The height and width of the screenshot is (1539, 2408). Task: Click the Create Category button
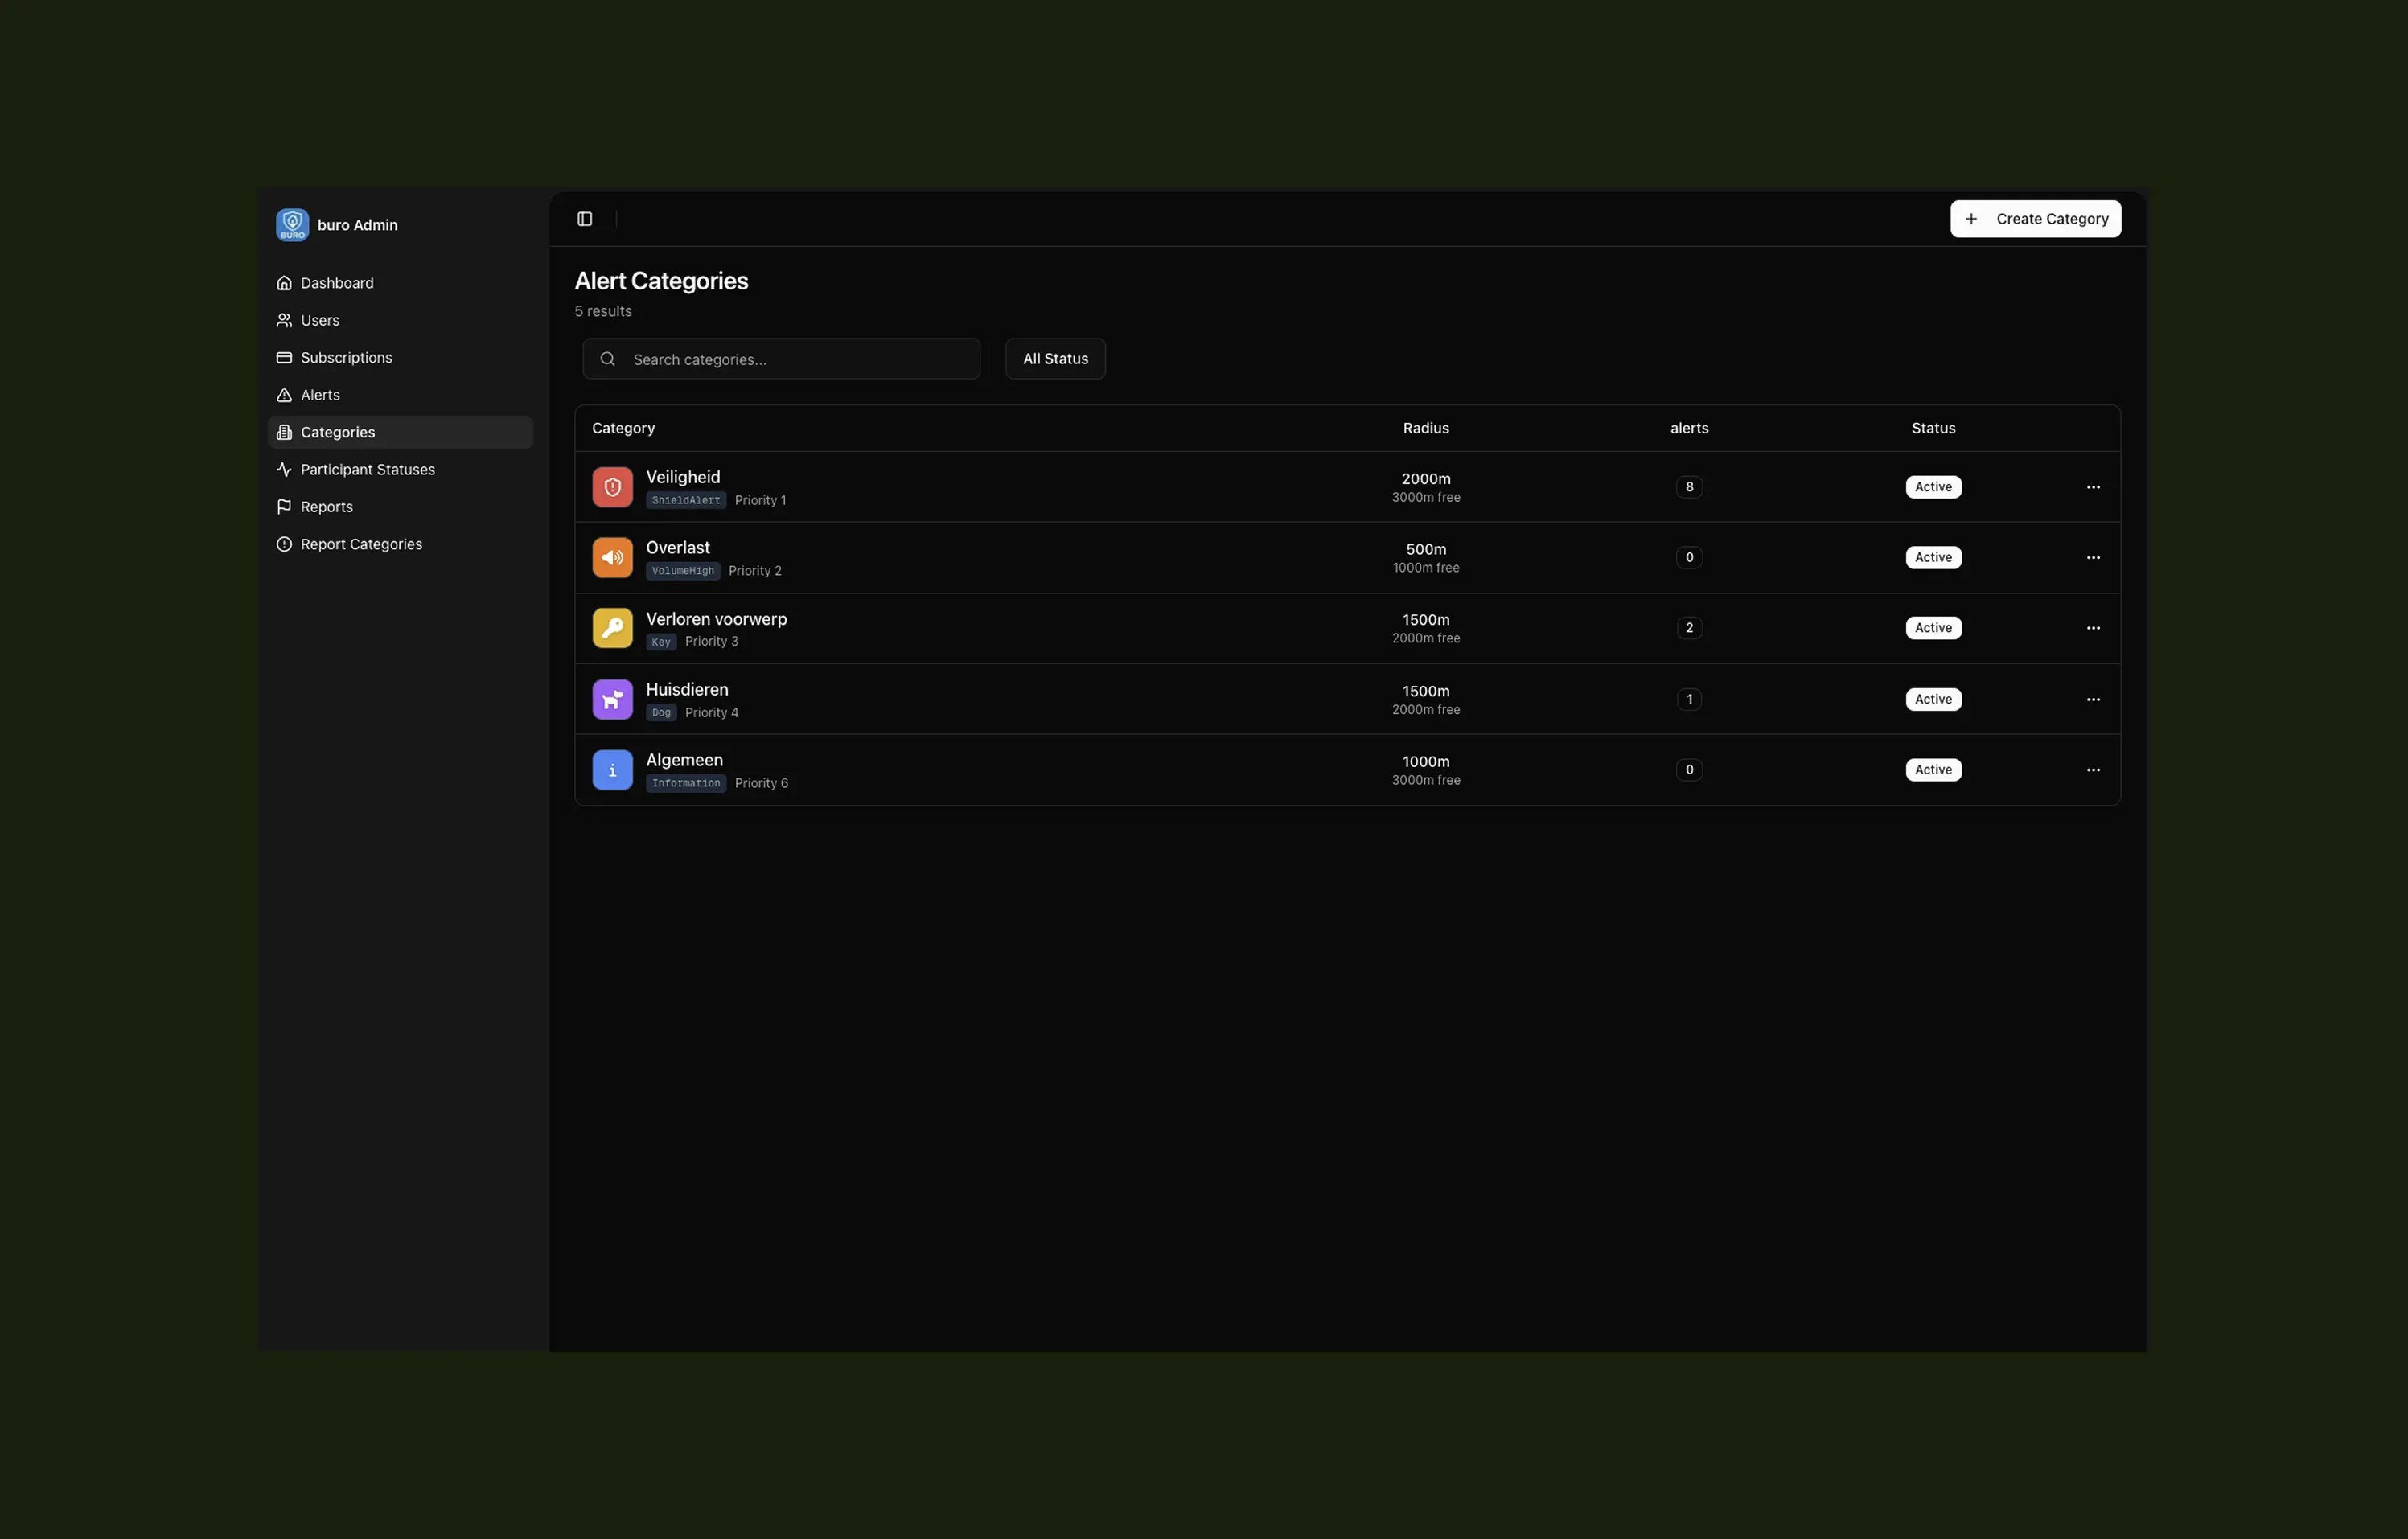point(2035,218)
